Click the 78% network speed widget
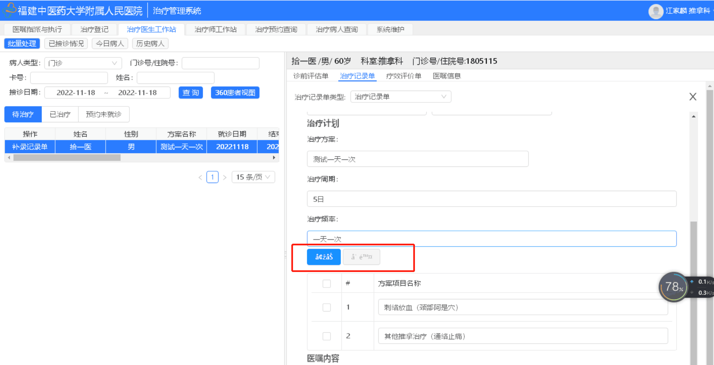This screenshot has height=365, width=714. point(673,287)
